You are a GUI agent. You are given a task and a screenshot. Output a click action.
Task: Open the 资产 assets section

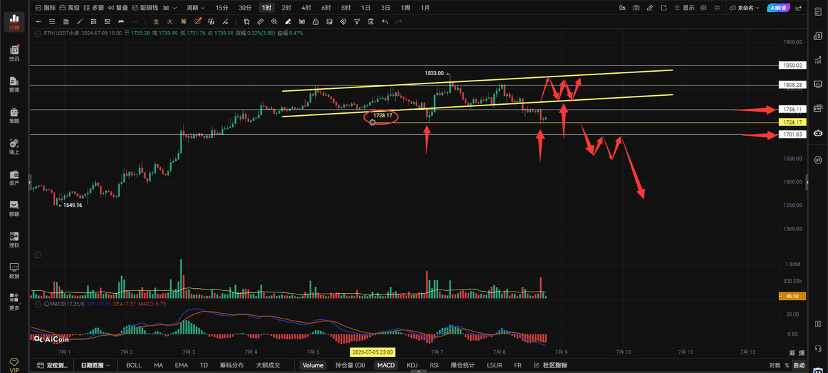point(14,177)
